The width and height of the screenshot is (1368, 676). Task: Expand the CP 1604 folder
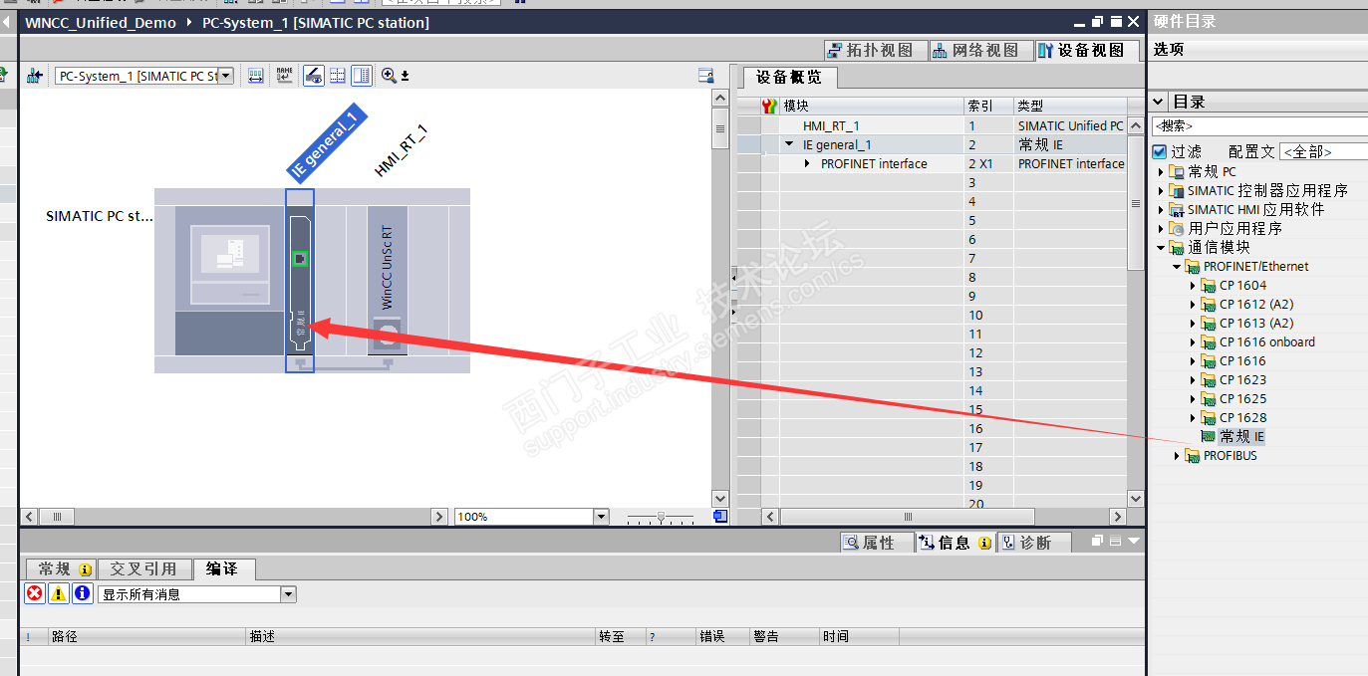point(1193,286)
